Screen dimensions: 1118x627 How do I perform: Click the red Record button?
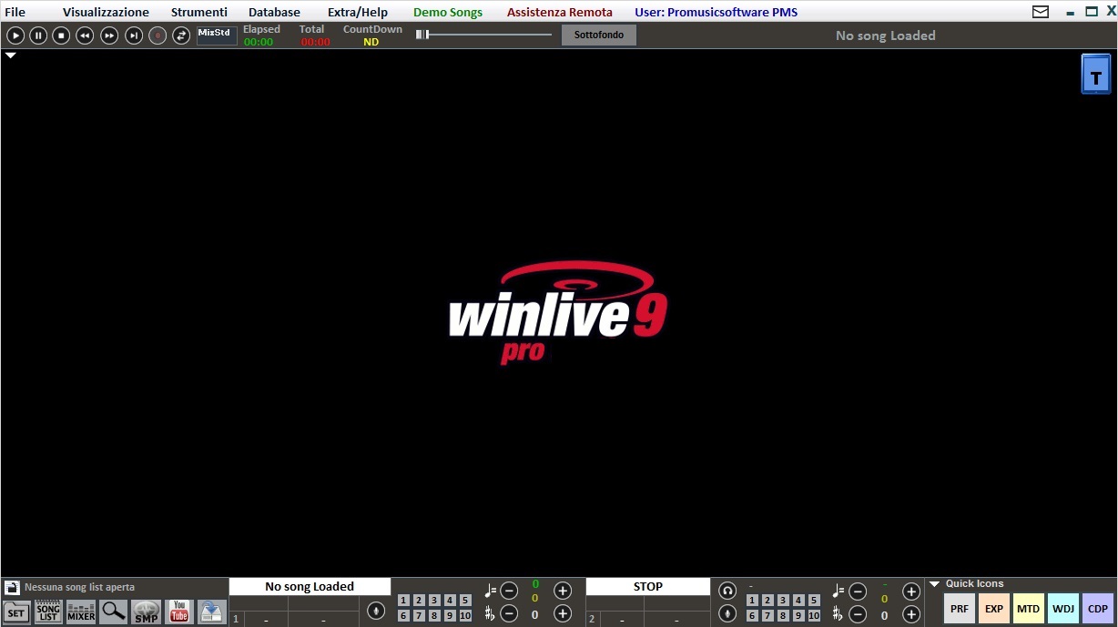tap(158, 35)
